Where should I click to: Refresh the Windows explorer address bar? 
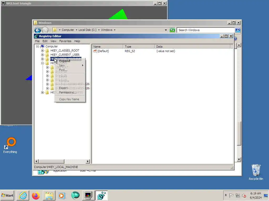click(172, 30)
